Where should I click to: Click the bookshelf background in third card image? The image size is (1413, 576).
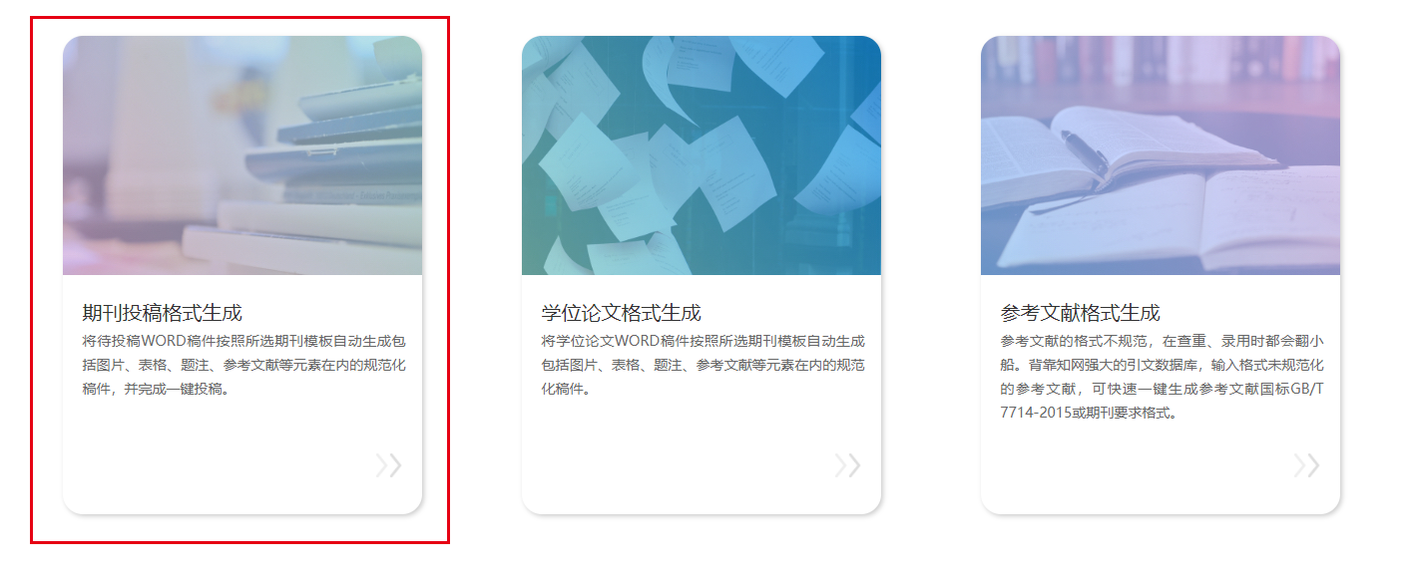(x=1161, y=70)
